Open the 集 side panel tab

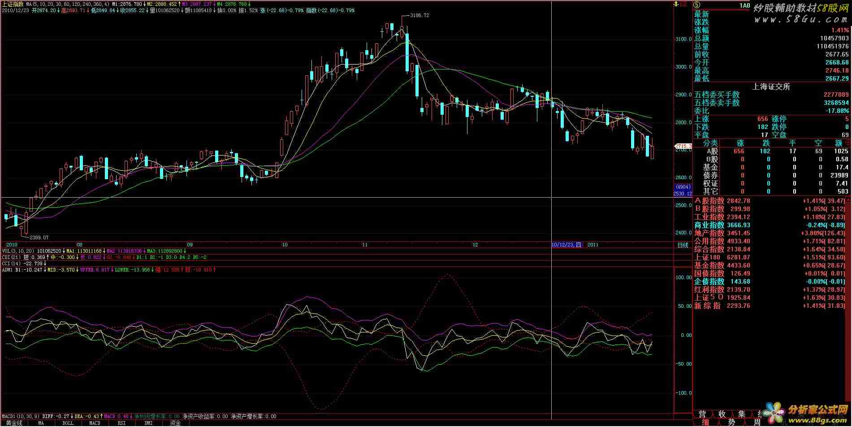point(742,414)
